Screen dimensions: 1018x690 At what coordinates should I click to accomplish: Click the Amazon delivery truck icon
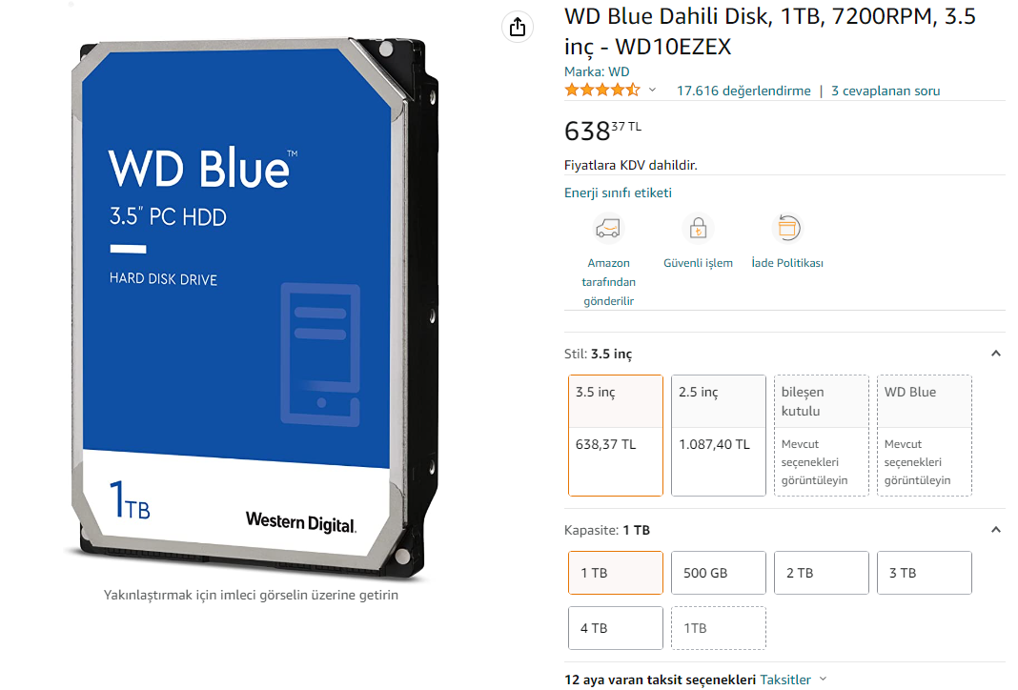(608, 229)
